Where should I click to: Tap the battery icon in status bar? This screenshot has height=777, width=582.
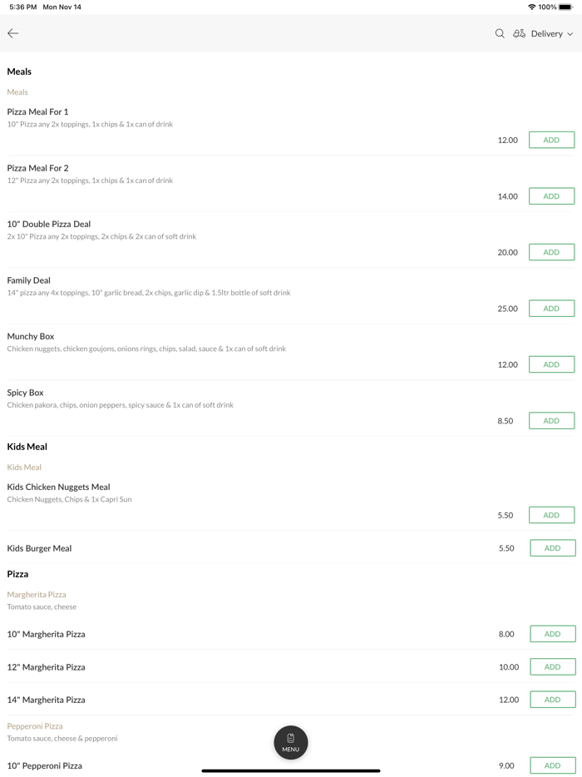pos(565,7)
